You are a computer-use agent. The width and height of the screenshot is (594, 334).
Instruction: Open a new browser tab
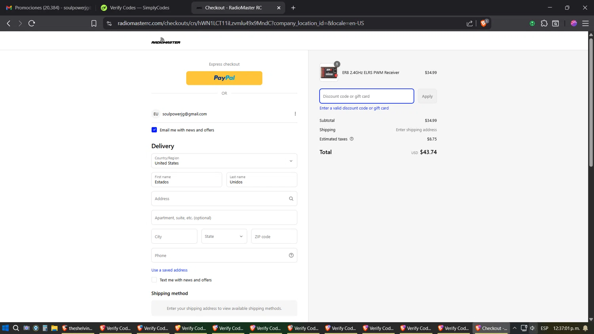coord(293,8)
